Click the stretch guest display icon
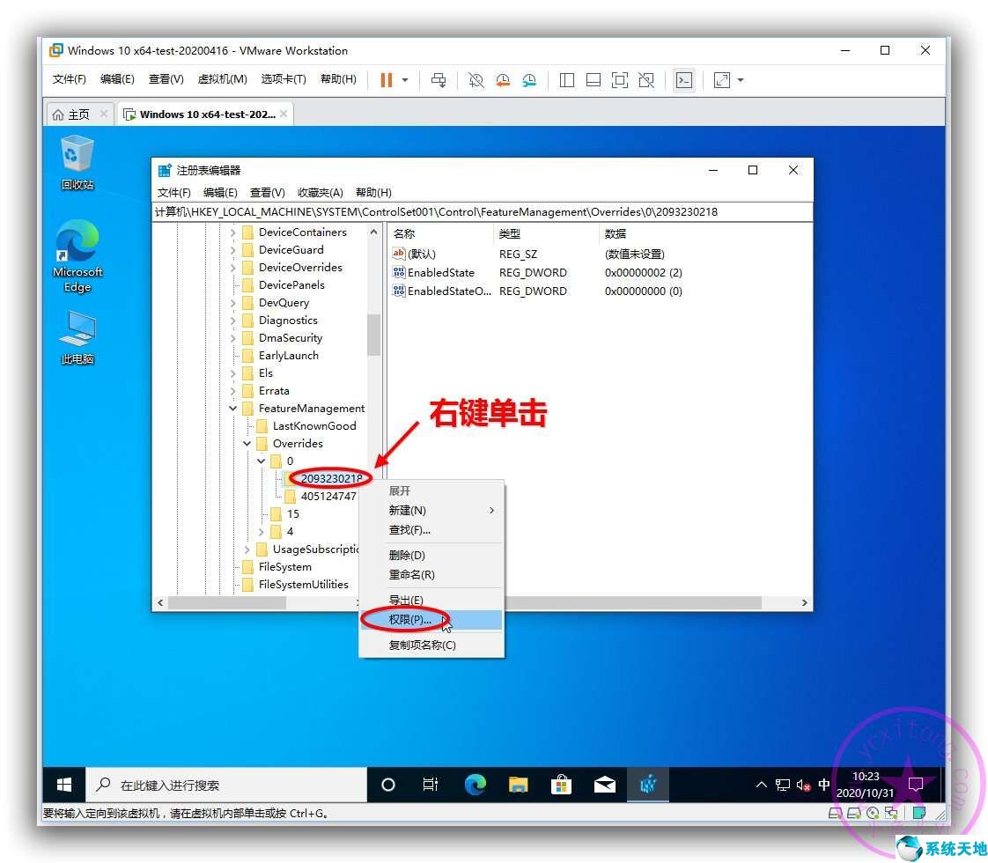 (x=721, y=80)
